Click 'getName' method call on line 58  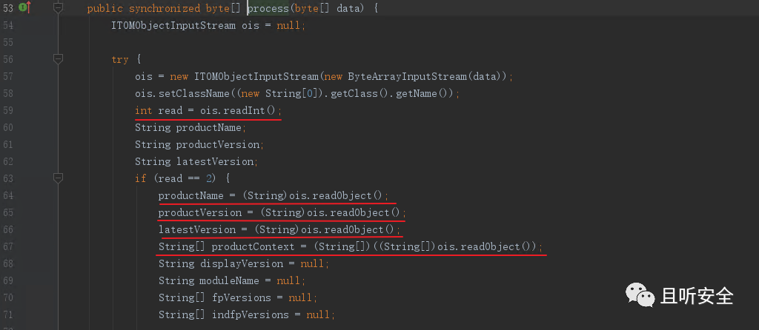click(x=417, y=93)
